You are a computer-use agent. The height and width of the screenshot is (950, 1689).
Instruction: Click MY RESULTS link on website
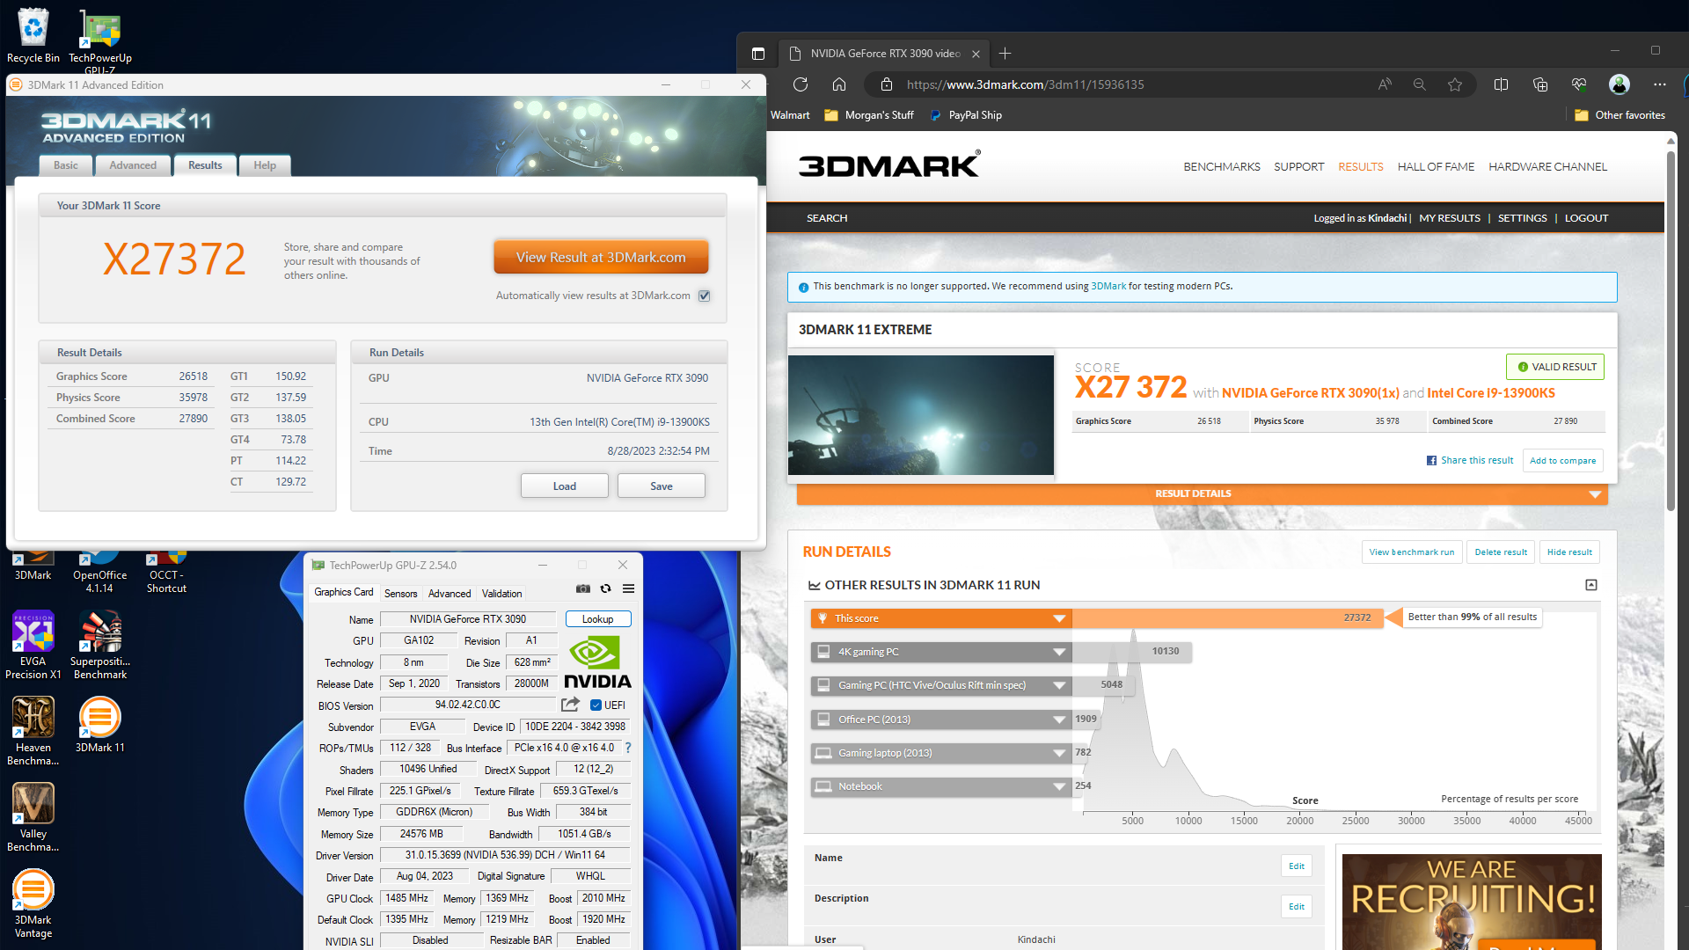1449,218
